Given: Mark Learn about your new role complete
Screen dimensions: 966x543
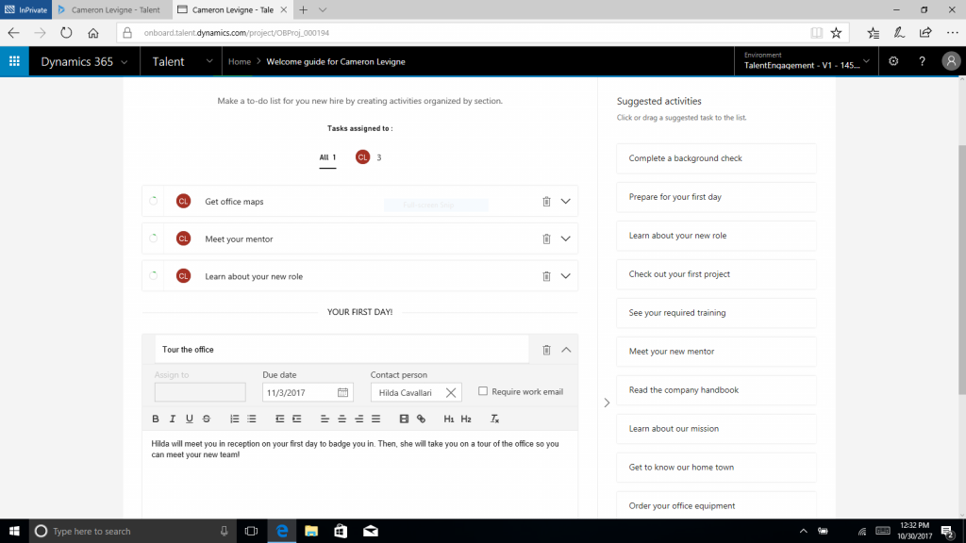Looking at the screenshot, I should [x=154, y=276].
